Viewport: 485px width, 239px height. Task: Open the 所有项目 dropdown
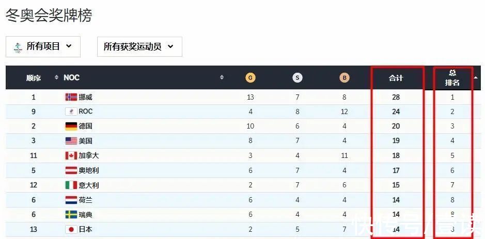pyautogui.click(x=43, y=46)
